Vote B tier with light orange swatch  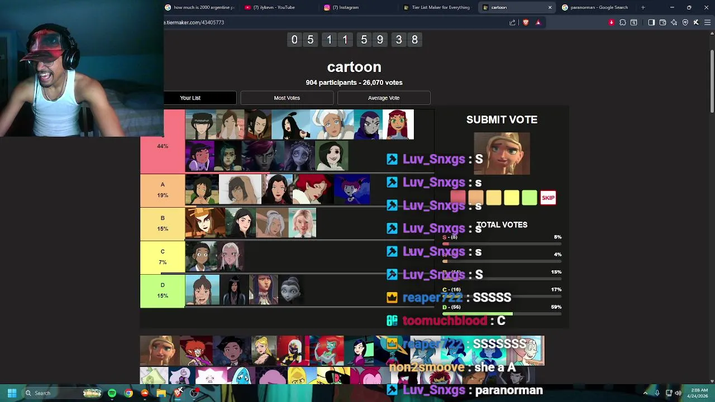(494, 198)
